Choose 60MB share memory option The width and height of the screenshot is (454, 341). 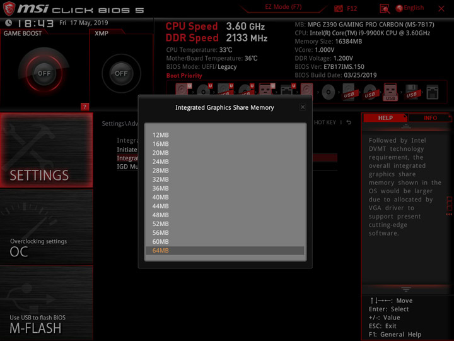(x=225, y=242)
